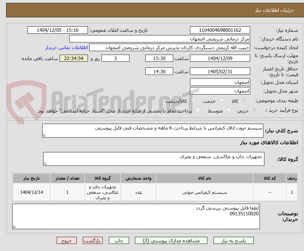Click the buyer notes textarea

tap(136, 216)
